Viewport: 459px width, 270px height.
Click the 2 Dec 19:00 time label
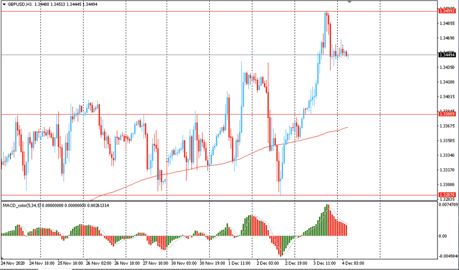tap(296, 263)
